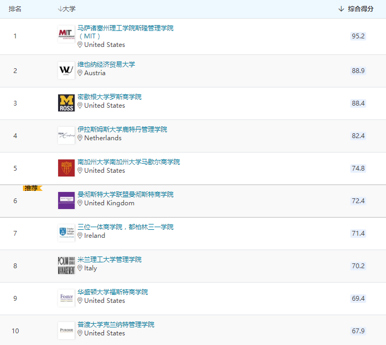Select the score 82.4
The image size is (386, 345).
(358, 135)
